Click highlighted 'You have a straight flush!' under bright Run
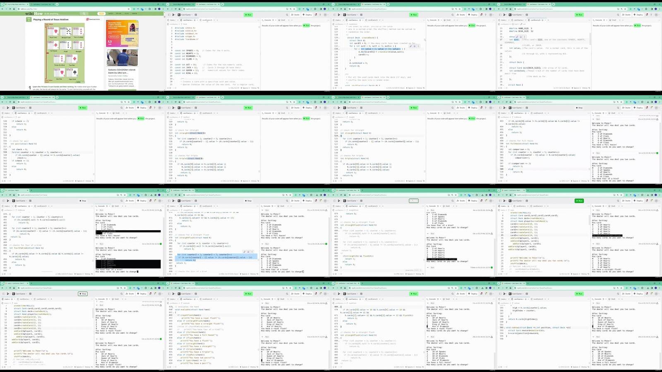This screenshot has height=372, width=662. (607, 236)
